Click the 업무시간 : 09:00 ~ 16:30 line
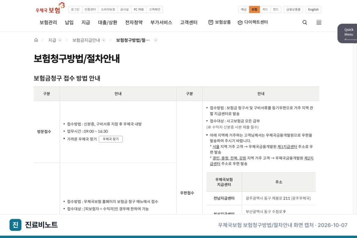 tap(88, 131)
